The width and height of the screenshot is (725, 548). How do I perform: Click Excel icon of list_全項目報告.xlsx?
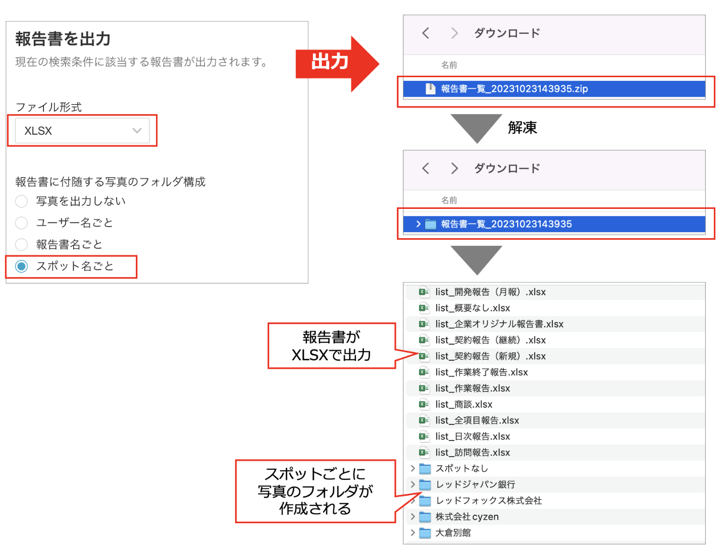click(x=424, y=420)
